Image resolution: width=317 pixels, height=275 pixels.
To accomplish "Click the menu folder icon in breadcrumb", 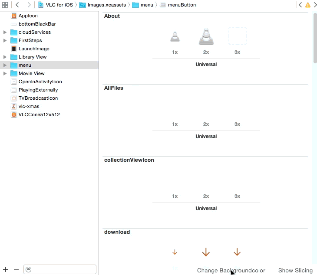I will (x=135, y=5).
